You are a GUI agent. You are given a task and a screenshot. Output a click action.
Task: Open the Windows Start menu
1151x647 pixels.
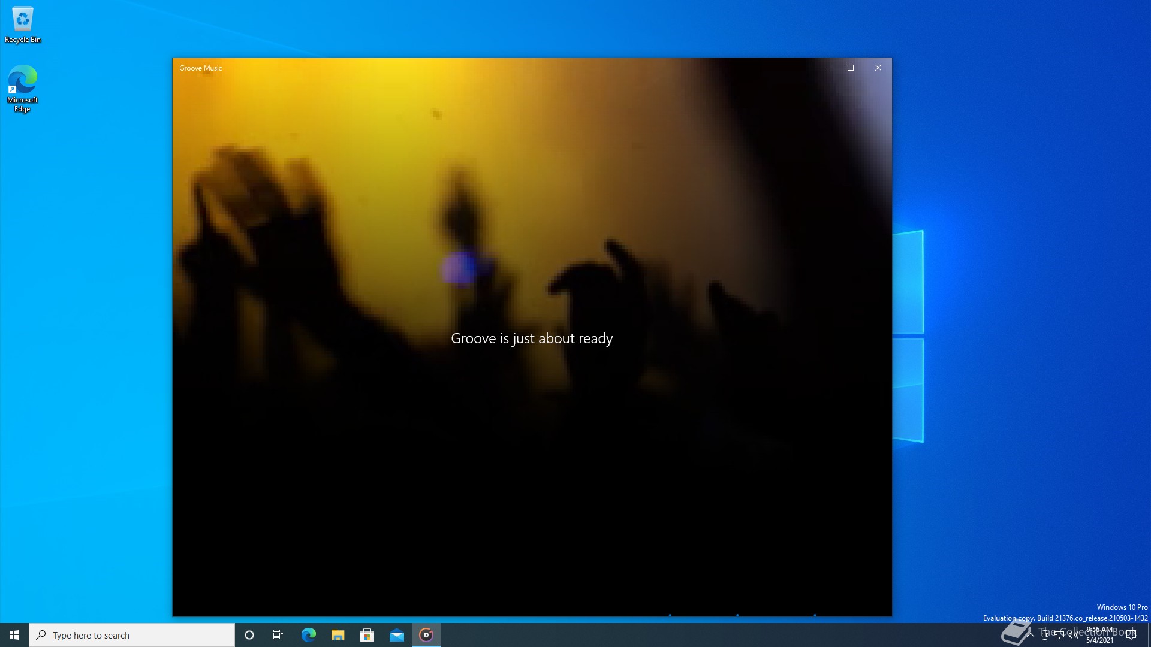14,635
